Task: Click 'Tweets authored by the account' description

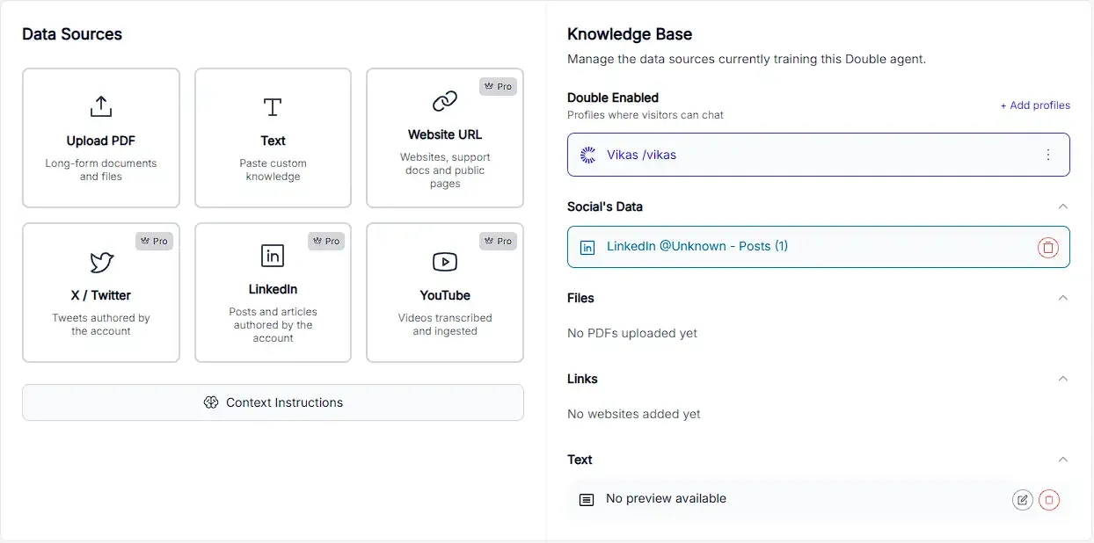Action: [x=101, y=324]
